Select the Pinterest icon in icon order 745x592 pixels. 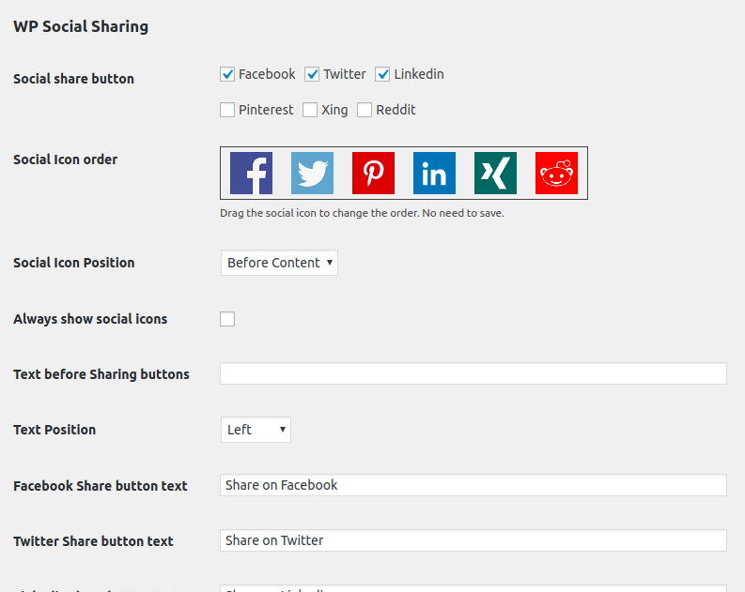[374, 174]
